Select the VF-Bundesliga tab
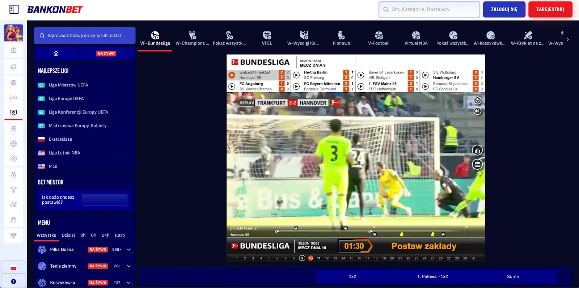 pos(155,38)
